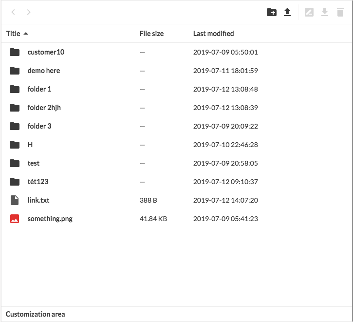This screenshot has height=322, width=353.
Task: Click the upload file icon
Action: point(287,12)
